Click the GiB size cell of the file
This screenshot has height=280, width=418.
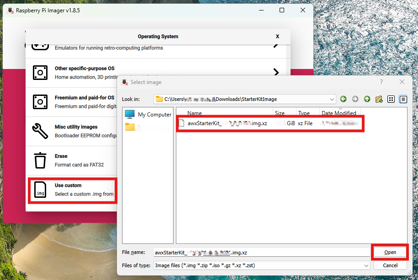coord(286,123)
